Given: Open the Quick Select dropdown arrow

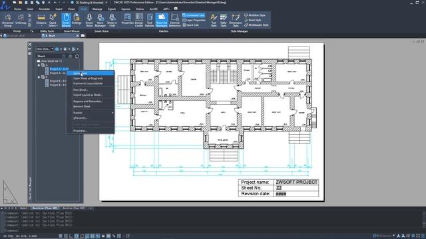Looking at the screenshot, I should pyautogui.click(x=57, y=25).
